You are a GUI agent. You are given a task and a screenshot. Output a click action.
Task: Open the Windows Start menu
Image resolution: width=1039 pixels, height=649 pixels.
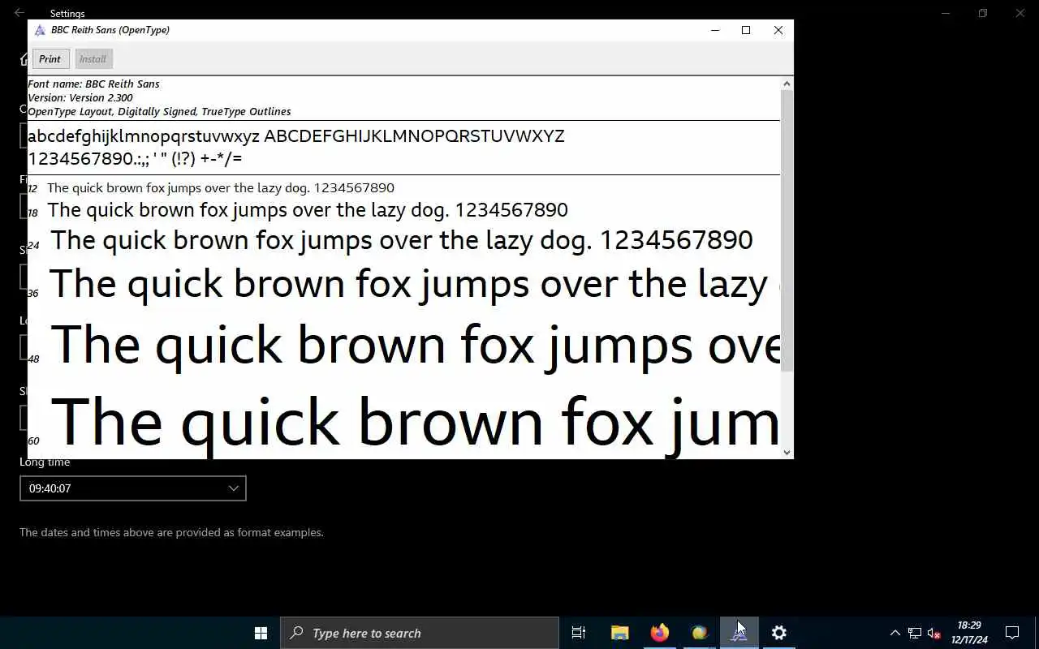tap(261, 633)
